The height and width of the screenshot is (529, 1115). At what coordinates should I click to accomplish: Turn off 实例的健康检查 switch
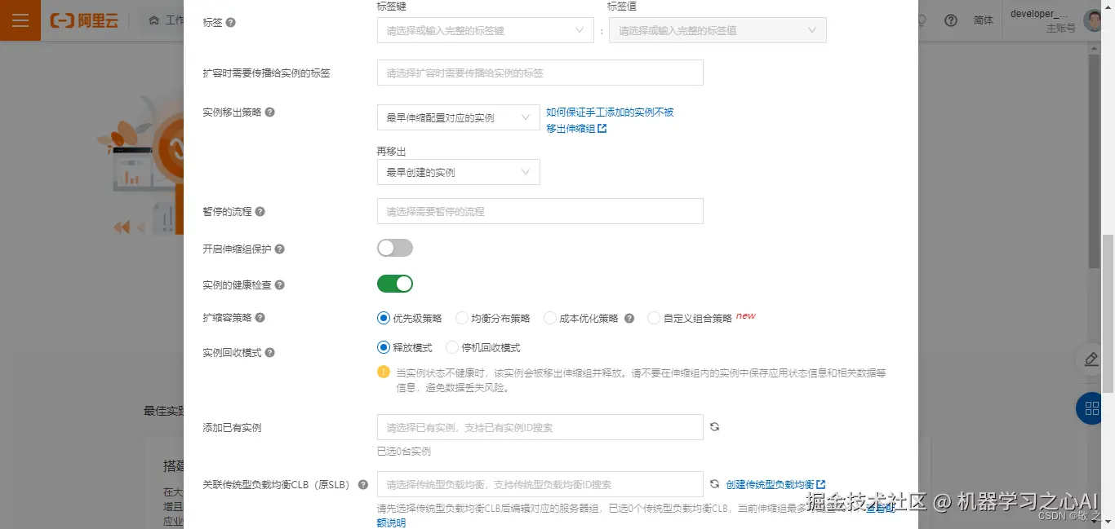tap(395, 284)
